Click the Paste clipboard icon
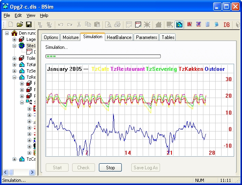The width and height of the screenshot is (242, 185). (x=97, y=24)
